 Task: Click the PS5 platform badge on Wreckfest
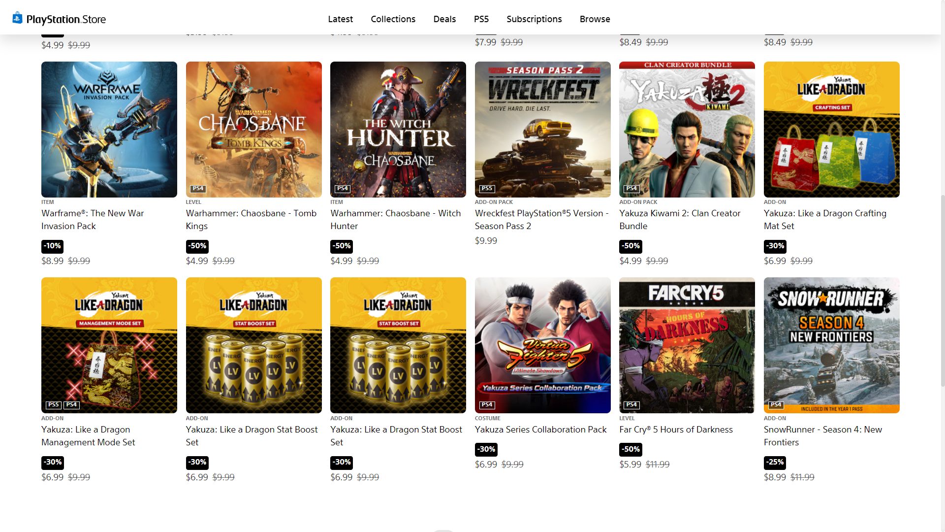(486, 189)
